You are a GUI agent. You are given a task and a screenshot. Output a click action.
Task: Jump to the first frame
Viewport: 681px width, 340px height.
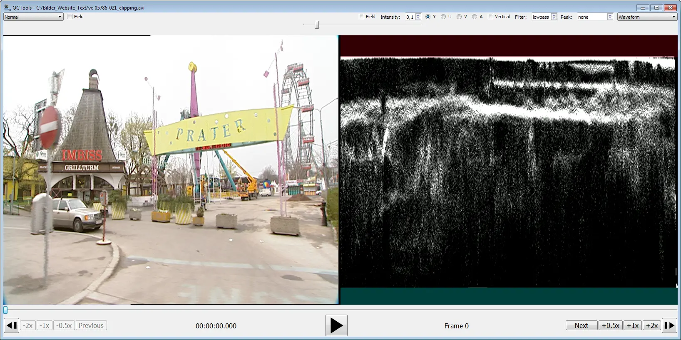click(12, 325)
